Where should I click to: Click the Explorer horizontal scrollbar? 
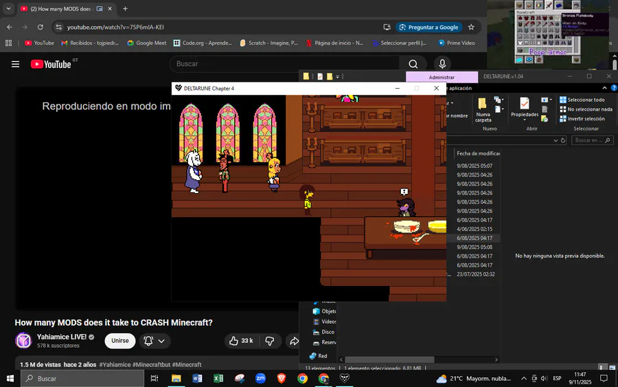click(x=389, y=360)
